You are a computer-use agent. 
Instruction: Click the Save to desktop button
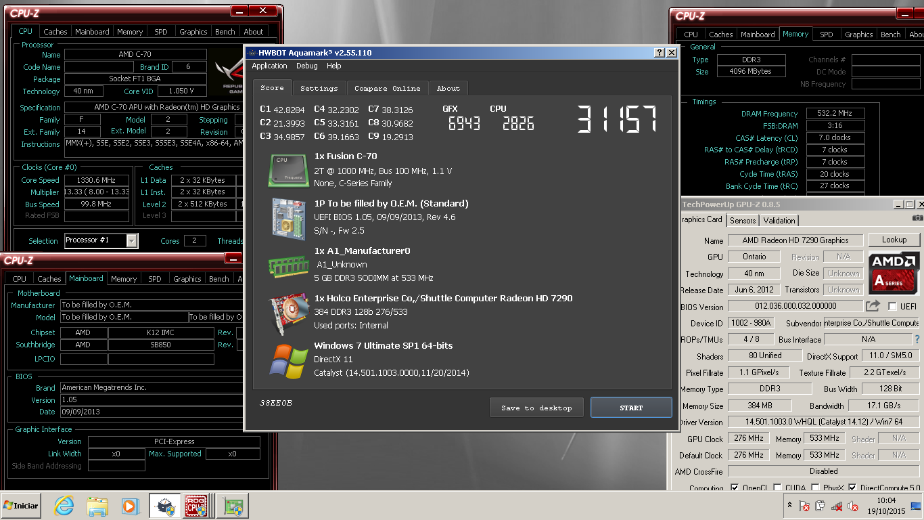pyautogui.click(x=536, y=408)
